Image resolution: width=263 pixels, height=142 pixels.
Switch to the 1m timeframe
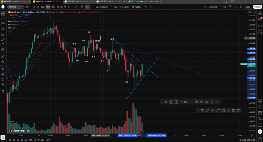pos(34,7)
